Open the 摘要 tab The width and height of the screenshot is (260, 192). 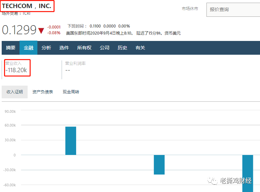11,48
